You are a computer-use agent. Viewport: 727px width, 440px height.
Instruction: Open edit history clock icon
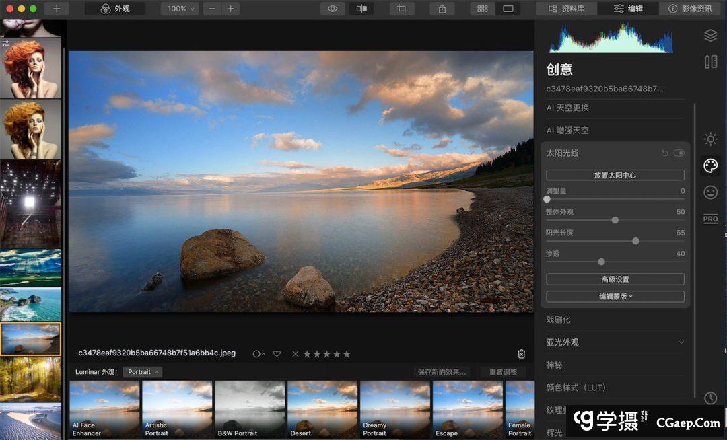pos(710,398)
